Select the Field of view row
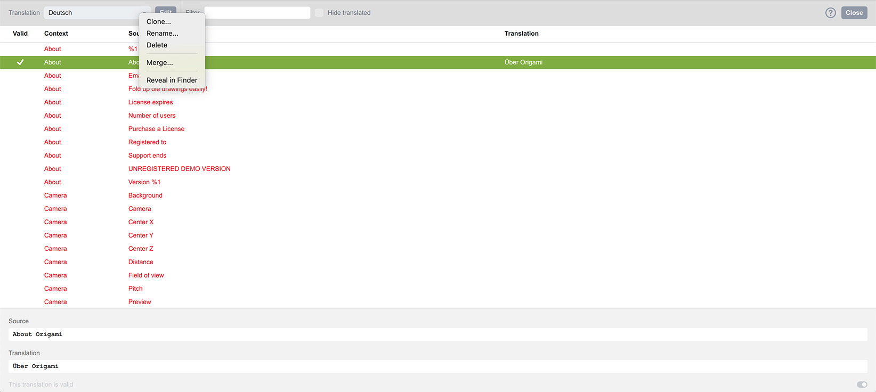This screenshot has height=392, width=876. 146,275
